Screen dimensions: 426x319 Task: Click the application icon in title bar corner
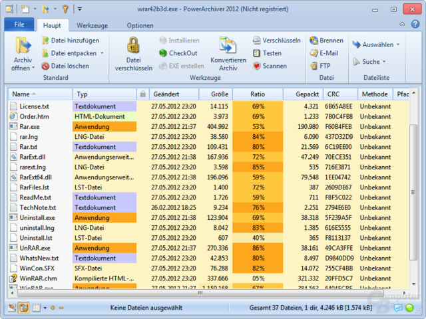pyautogui.click(x=9, y=9)
